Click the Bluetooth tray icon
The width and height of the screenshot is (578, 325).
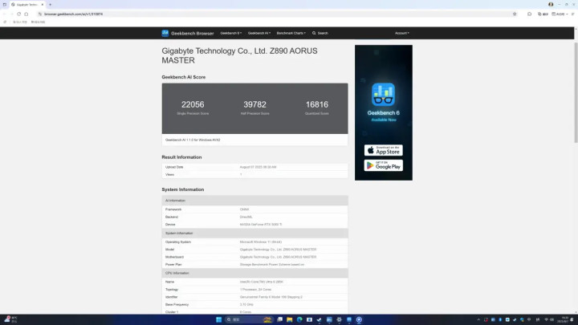click(x=500, y=319)
